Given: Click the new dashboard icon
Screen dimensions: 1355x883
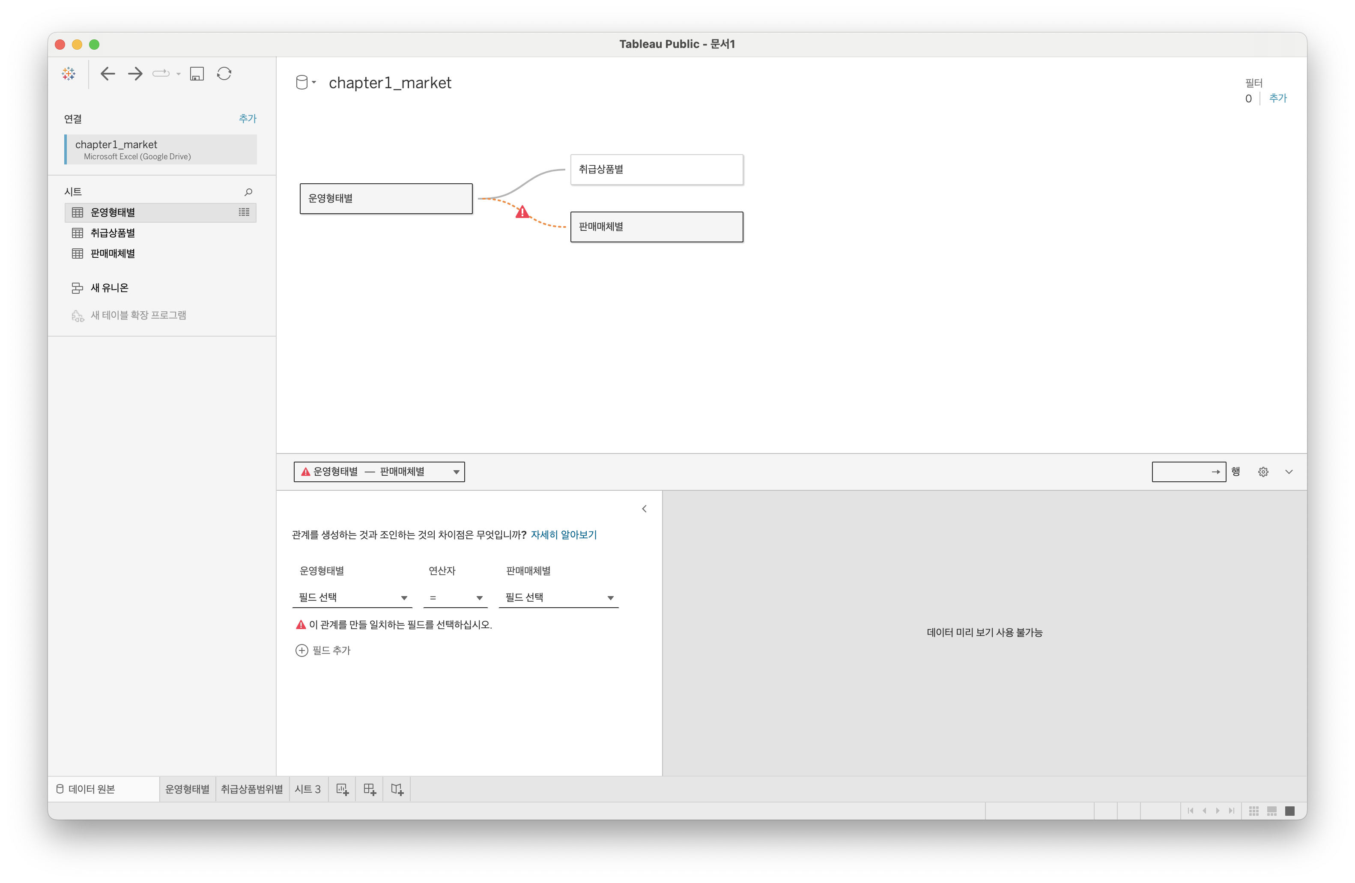Looking at the screenshot, I should (x=370, y=789).
